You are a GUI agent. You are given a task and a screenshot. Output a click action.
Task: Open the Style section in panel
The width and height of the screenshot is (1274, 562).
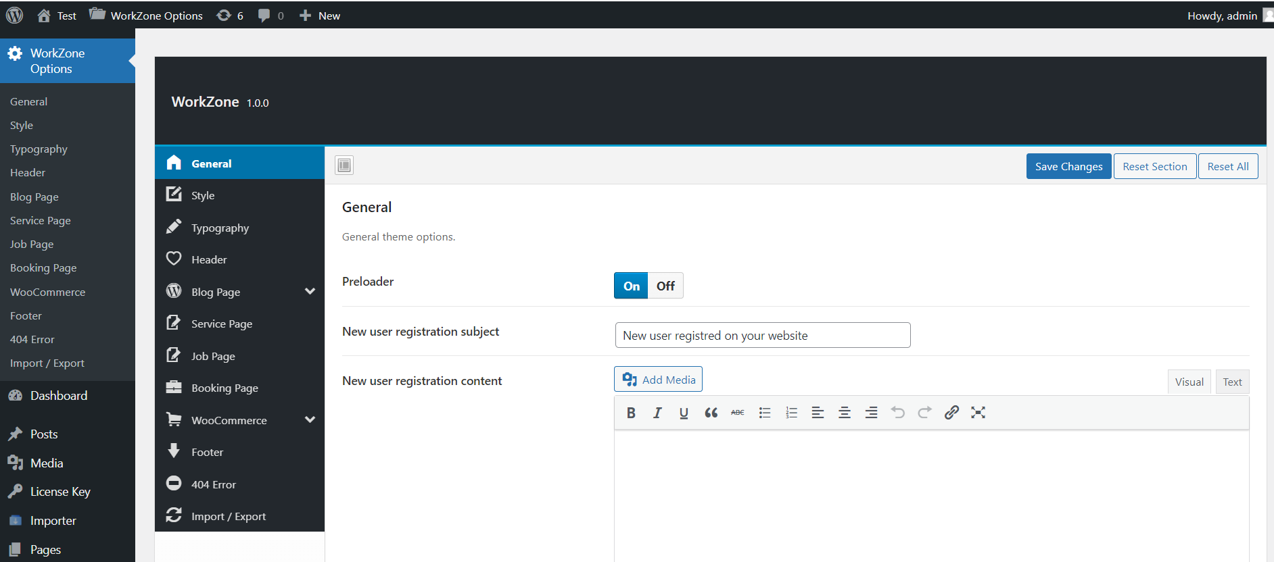tap(239, 195)
